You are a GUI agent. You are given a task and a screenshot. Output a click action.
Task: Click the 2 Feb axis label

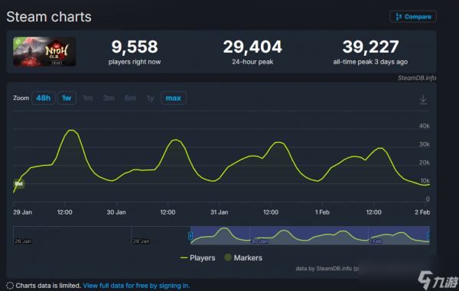point(422,212)
